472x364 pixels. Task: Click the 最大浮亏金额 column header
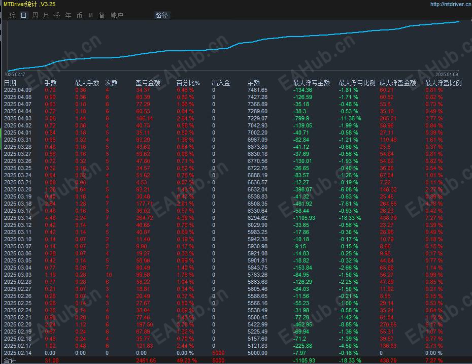click(x=312, y=83)
